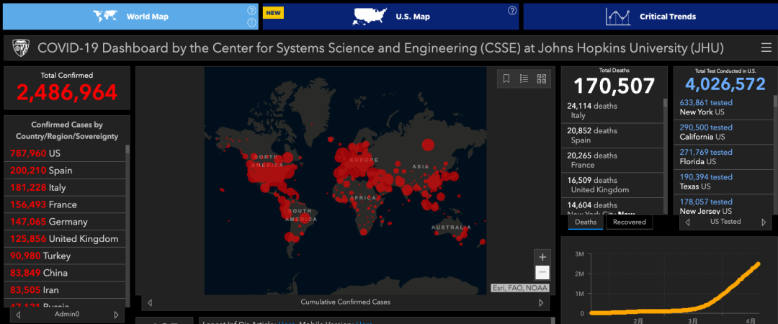Click the Total Deaths 170,507 figure
This screenshot has height=324, width=778.
(x=614, y=86)
